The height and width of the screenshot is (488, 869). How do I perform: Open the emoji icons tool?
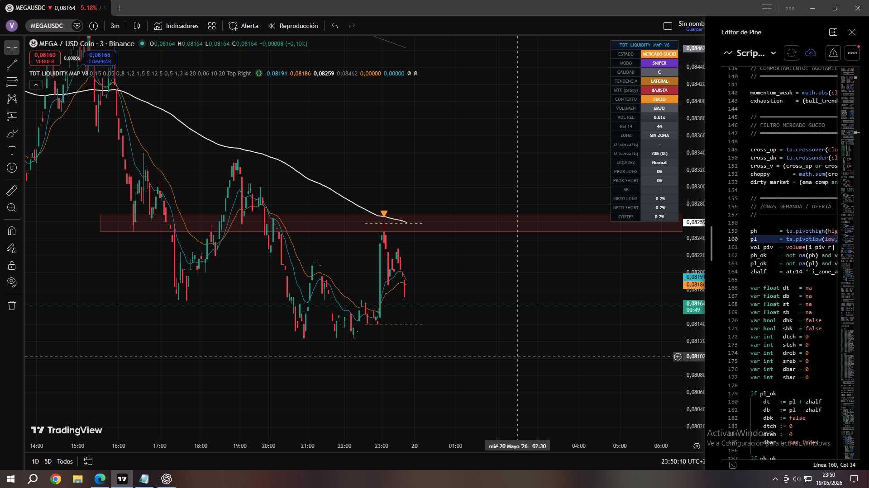(x=12, y=168)
